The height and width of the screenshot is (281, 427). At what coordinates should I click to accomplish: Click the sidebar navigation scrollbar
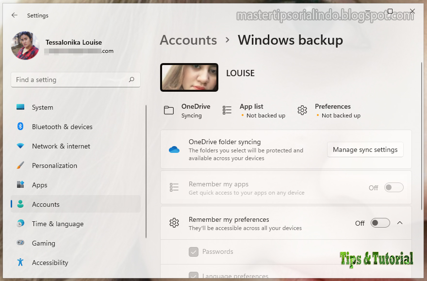point(146,171)
